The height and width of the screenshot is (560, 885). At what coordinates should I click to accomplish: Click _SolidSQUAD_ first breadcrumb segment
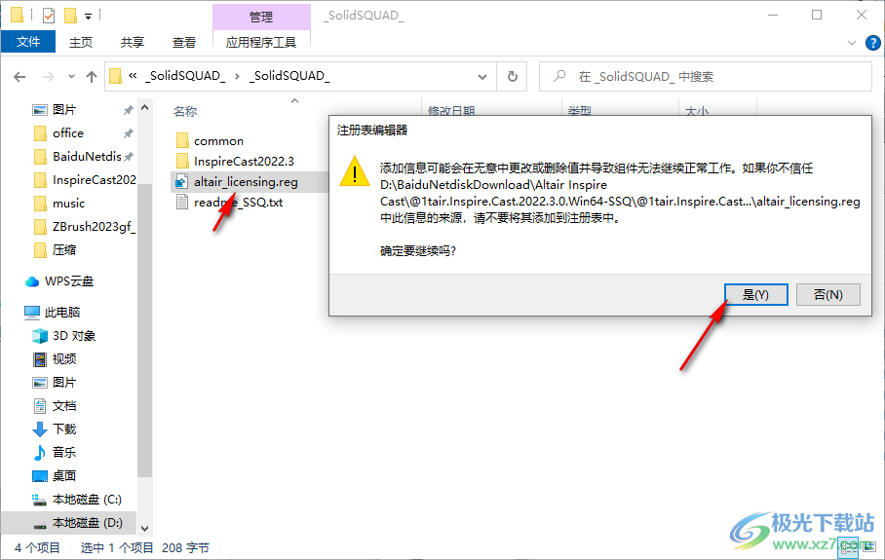point(185,76)
